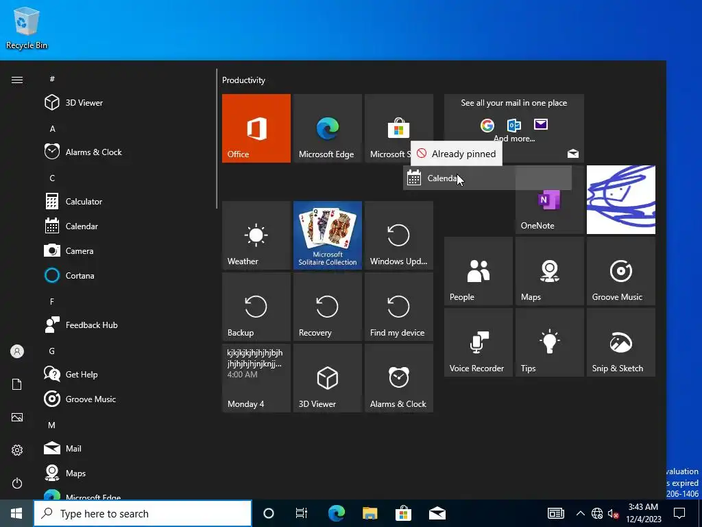Open Cortana in the app list
Image resolution: width=702 pixels, height=527 pixels.
(x=125, y=276)
